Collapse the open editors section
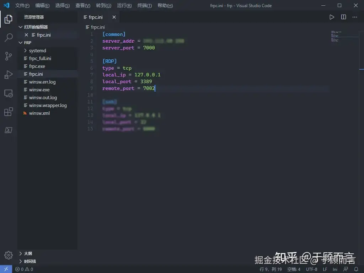Image resolution: width=364 pixels, height=273 pixels. coord(20,27)
